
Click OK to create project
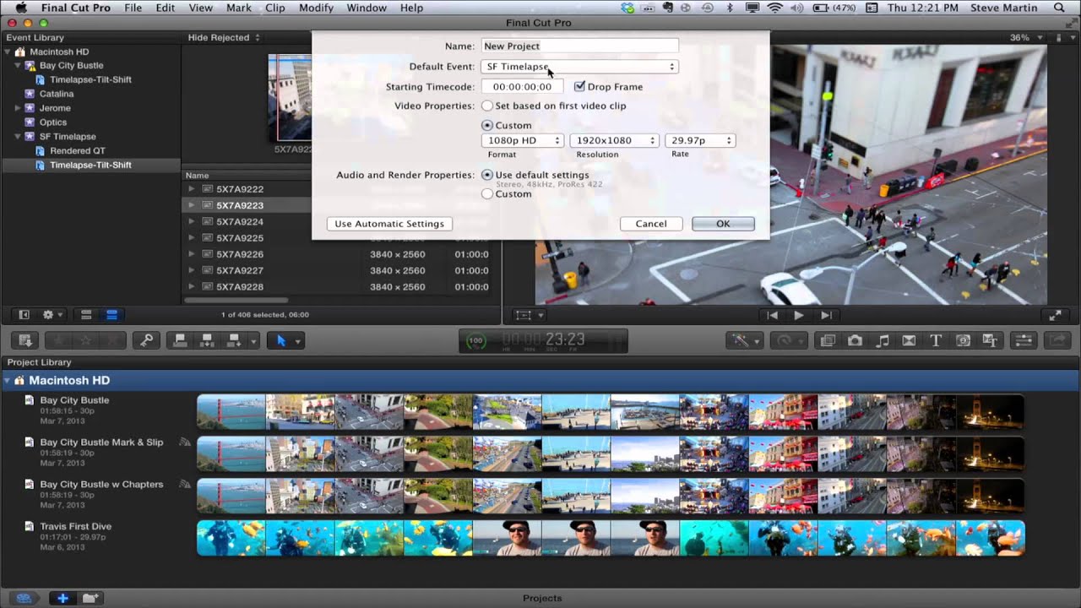click(x=723, y=224)
